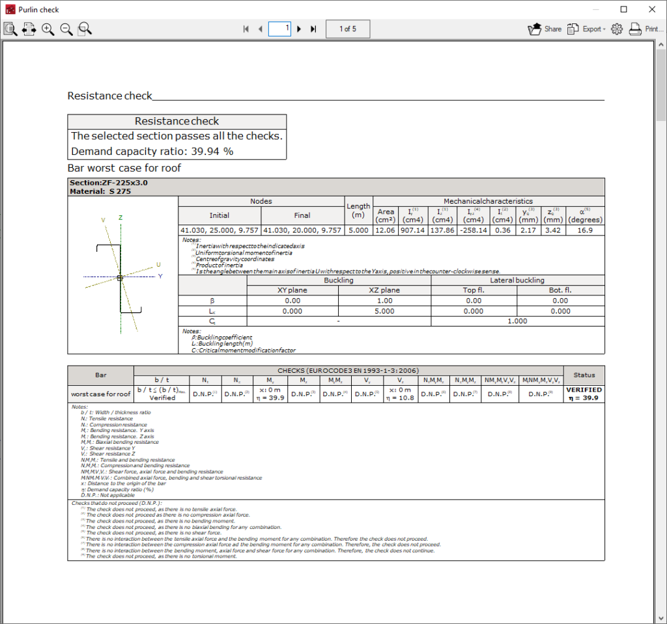
Task: Share the purlin check report
Action: coord(545,29)
